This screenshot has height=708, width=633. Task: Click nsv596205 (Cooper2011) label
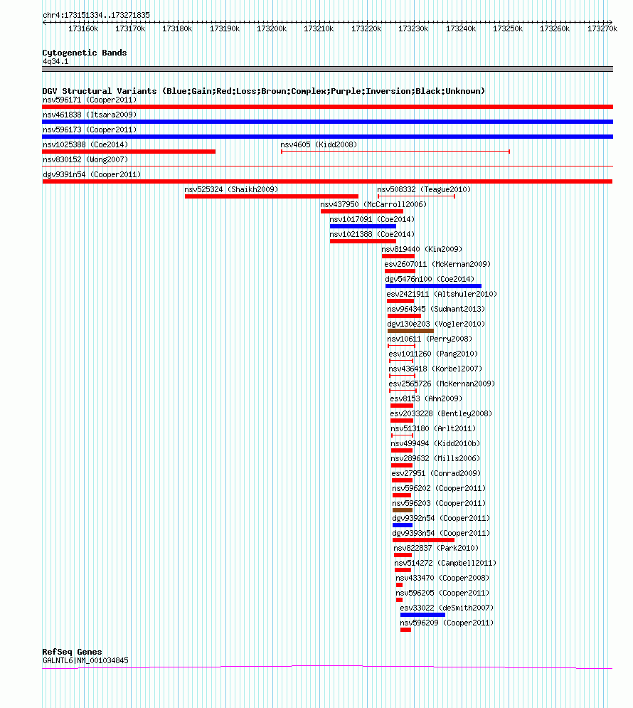(442, 593)
